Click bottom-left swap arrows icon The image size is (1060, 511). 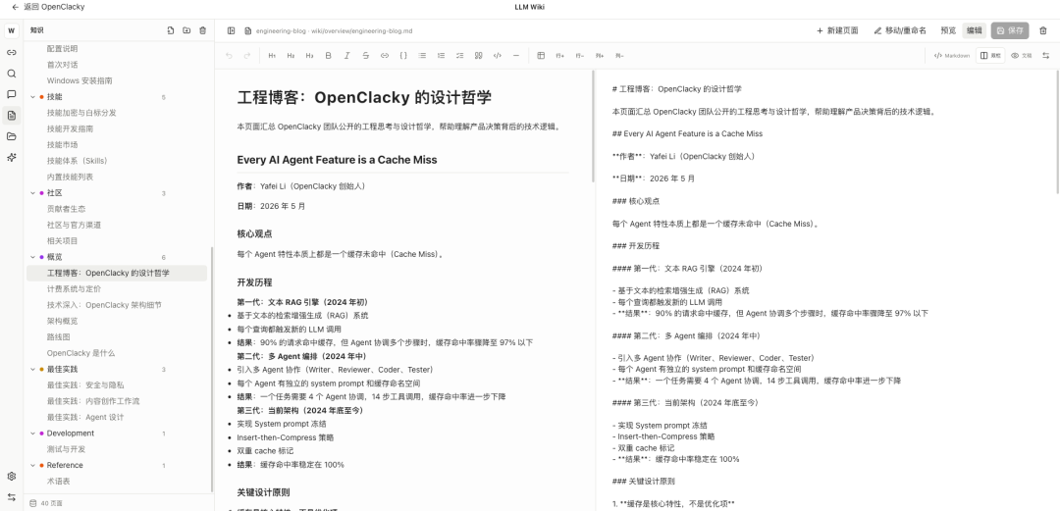12,497
